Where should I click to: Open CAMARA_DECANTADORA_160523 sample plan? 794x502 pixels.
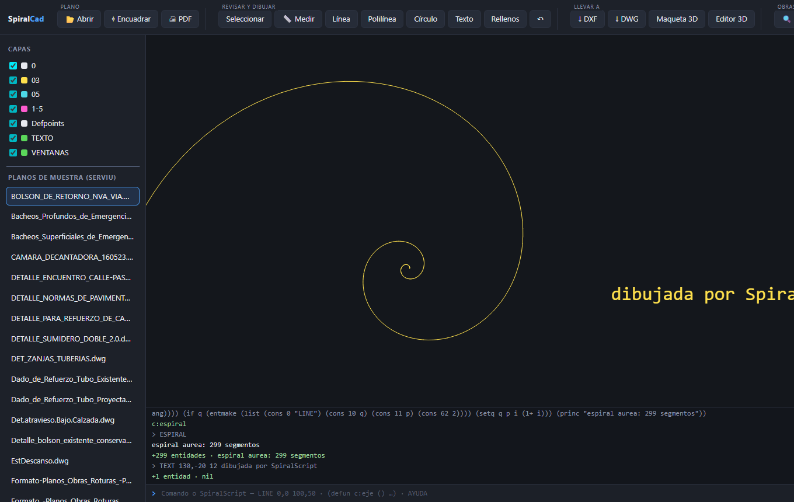click(x=72, y=257)
